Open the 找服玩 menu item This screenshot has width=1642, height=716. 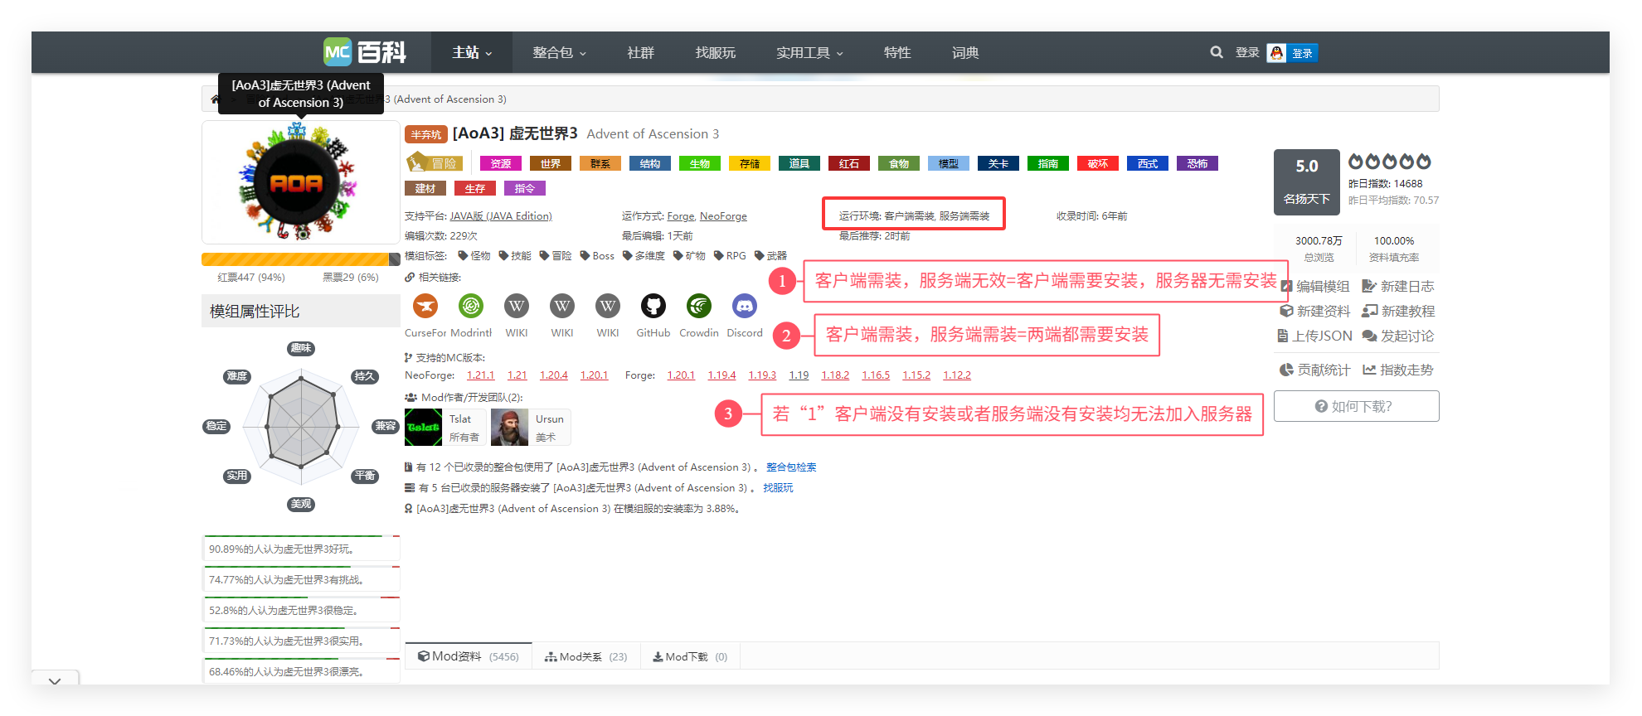click(x=716, y=52)
